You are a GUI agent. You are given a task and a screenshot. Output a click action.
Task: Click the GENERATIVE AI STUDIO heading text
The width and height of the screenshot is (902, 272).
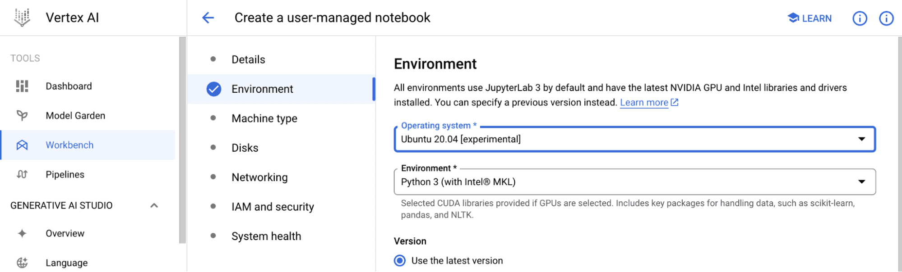61,205
